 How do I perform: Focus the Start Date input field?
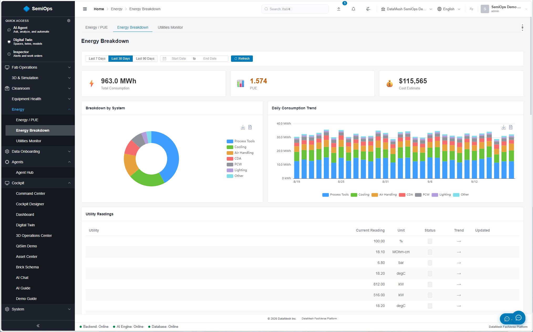(x=179, y=59)
